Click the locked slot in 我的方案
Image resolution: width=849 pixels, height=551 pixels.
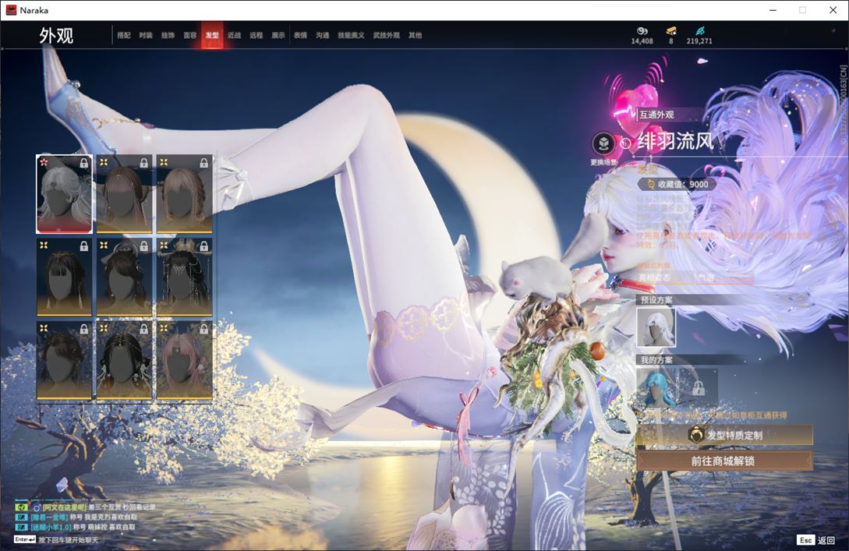point(699,387)
